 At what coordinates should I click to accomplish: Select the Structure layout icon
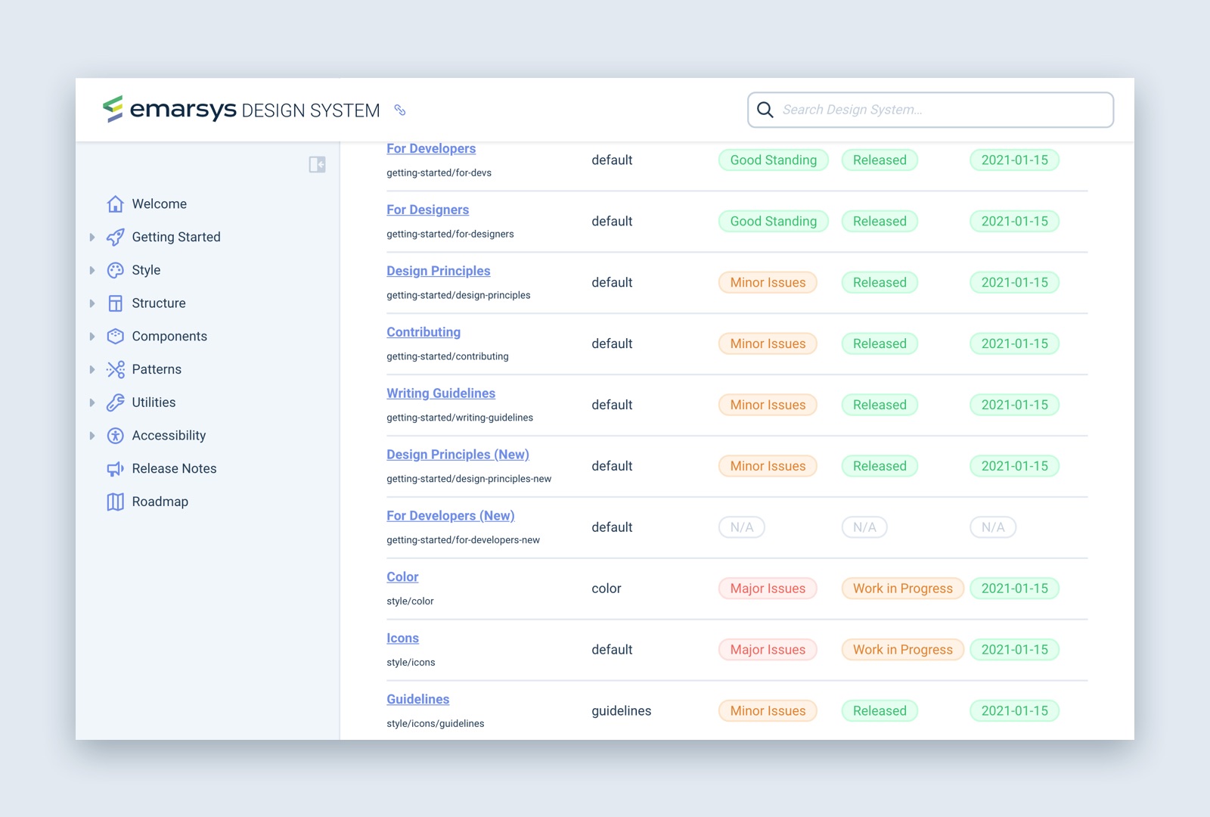tap(115, 303)
